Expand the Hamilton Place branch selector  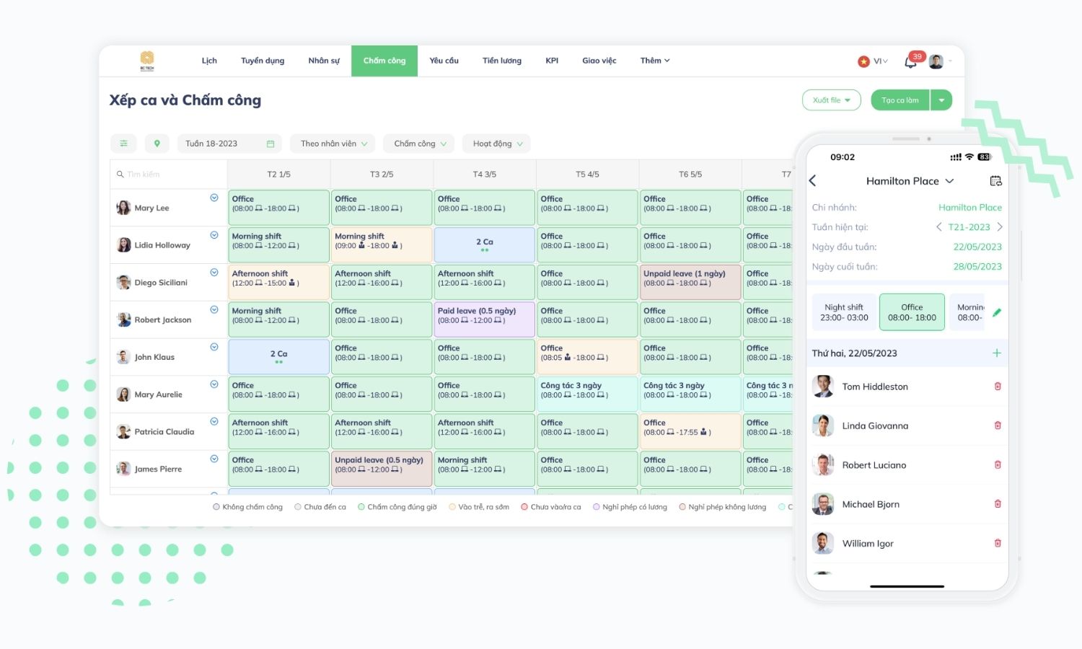pyautogui.click(x=910, y=181)
